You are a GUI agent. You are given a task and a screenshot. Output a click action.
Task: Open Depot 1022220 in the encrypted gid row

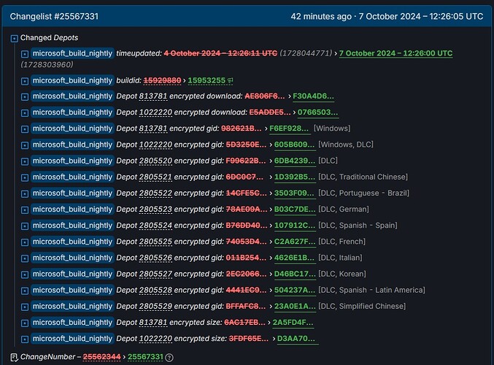tap(155, 145)
